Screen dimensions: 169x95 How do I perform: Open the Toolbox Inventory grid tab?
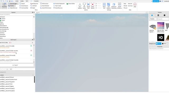point(158,15)
